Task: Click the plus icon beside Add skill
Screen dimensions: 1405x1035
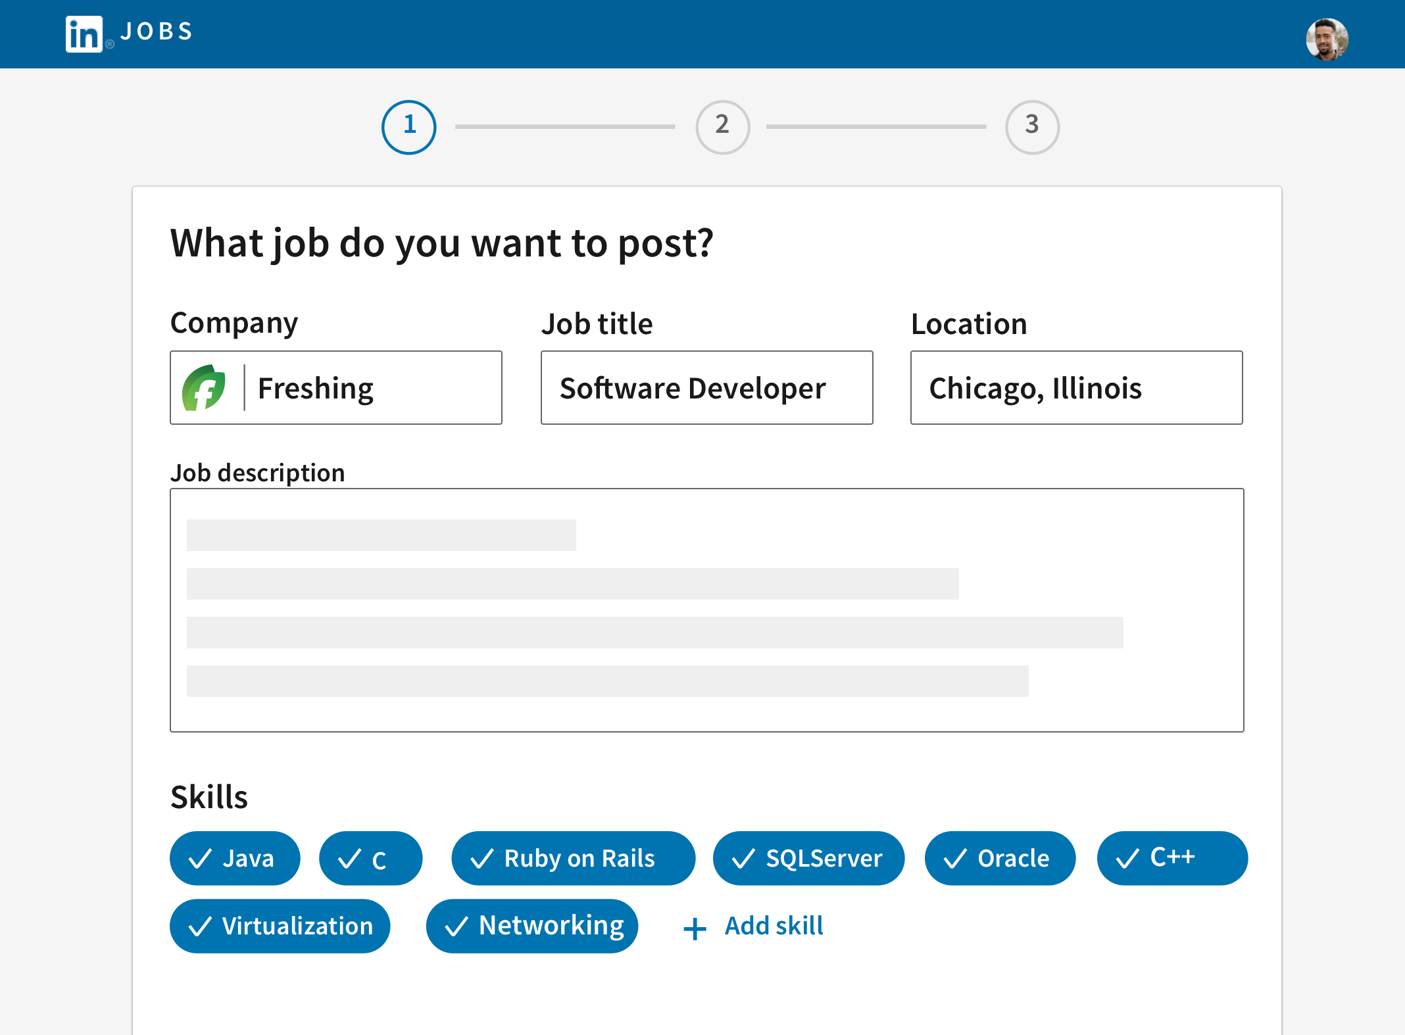Action: coord(695,928)
